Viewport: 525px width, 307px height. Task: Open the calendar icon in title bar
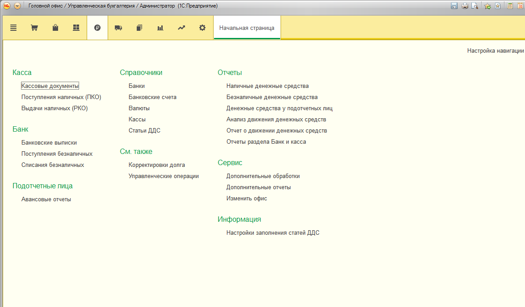pos(521,6)
